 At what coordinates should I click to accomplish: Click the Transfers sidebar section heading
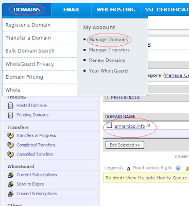pyautogui.click(x=18, y=127)
